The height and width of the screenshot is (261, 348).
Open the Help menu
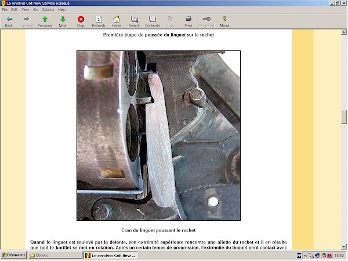(x=61, y=10)
